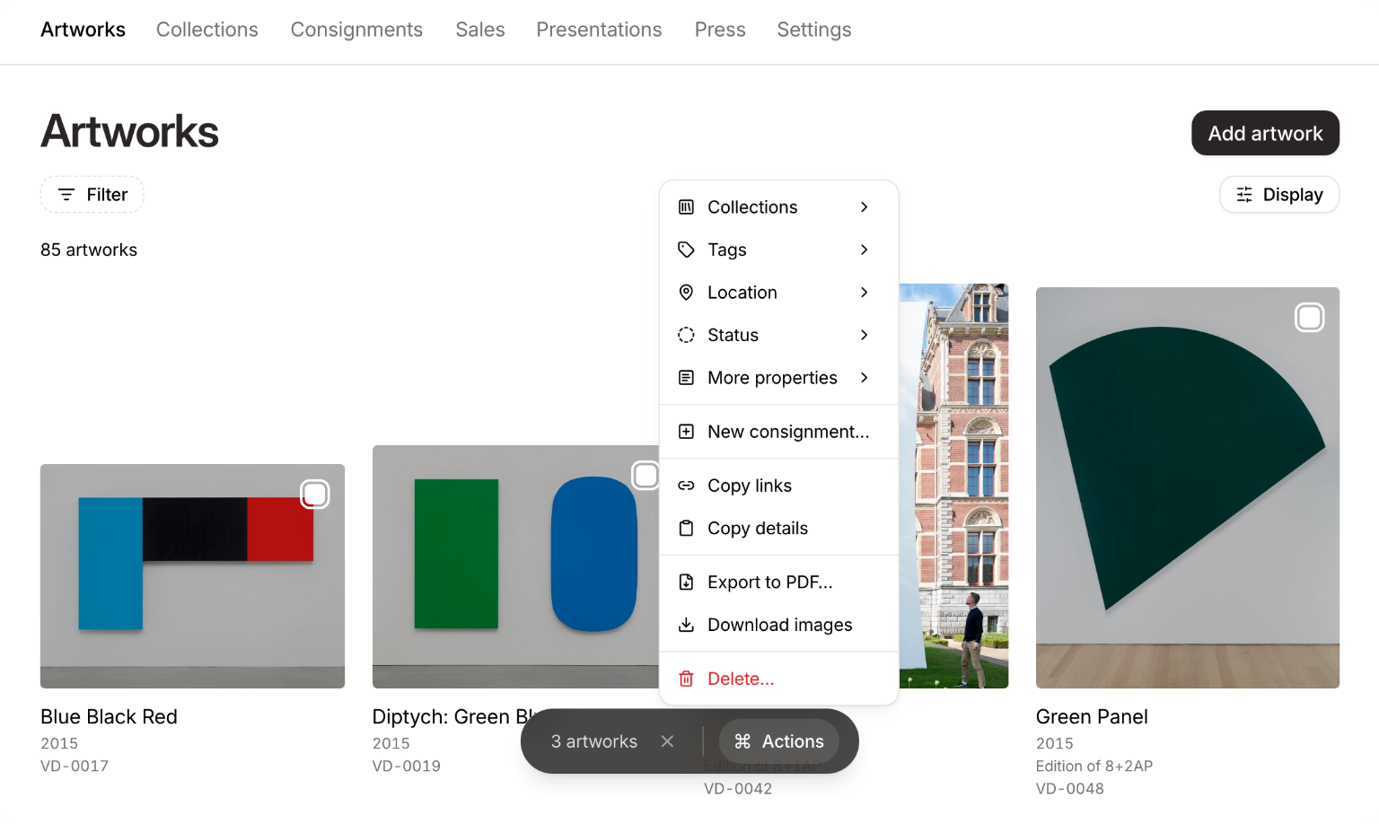Screen dimensions: 1379x824
Task: Click the Download images arrow icon
Action: point(686,625)
